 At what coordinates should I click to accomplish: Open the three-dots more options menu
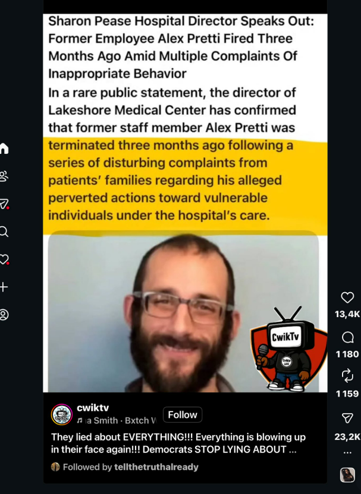pyautogui.click(x=347, y=452)
